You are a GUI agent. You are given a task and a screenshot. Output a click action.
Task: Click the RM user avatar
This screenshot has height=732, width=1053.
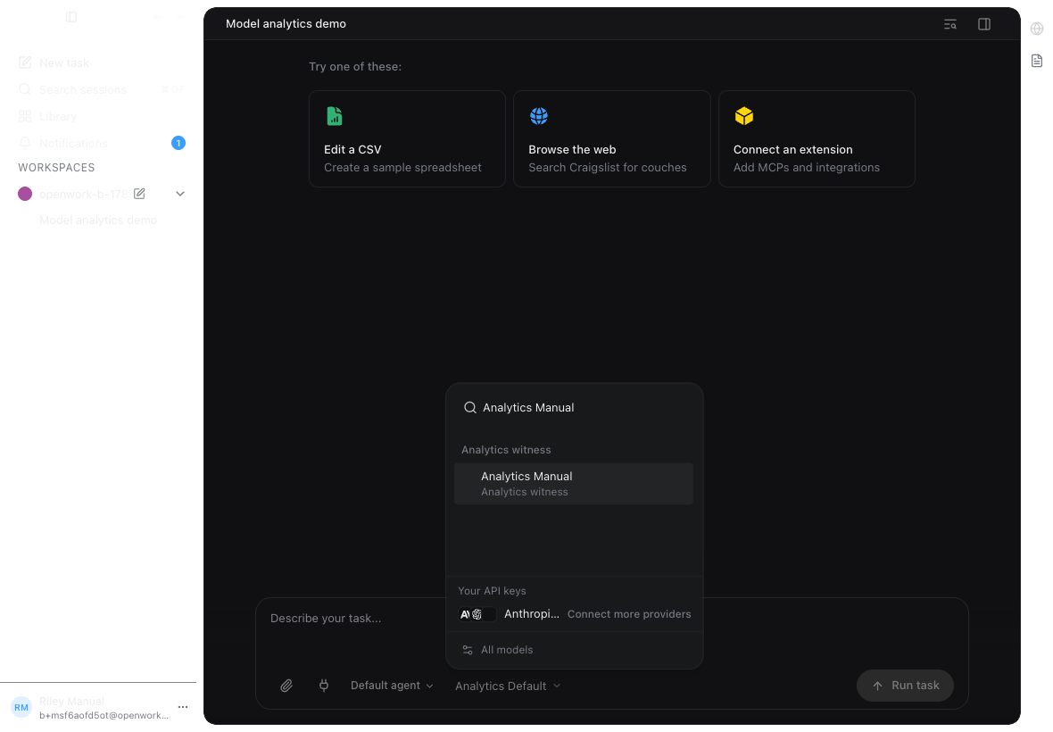point(21,707)
